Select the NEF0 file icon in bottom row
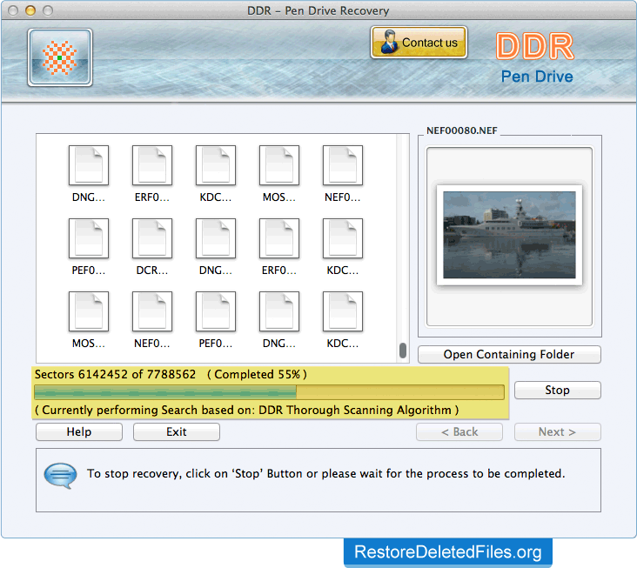Image resolution: width=637 pixels, height=568 pixels. pos(152,311)
